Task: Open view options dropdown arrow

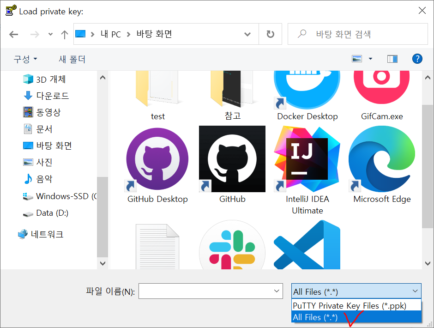Action: [370, 59]
